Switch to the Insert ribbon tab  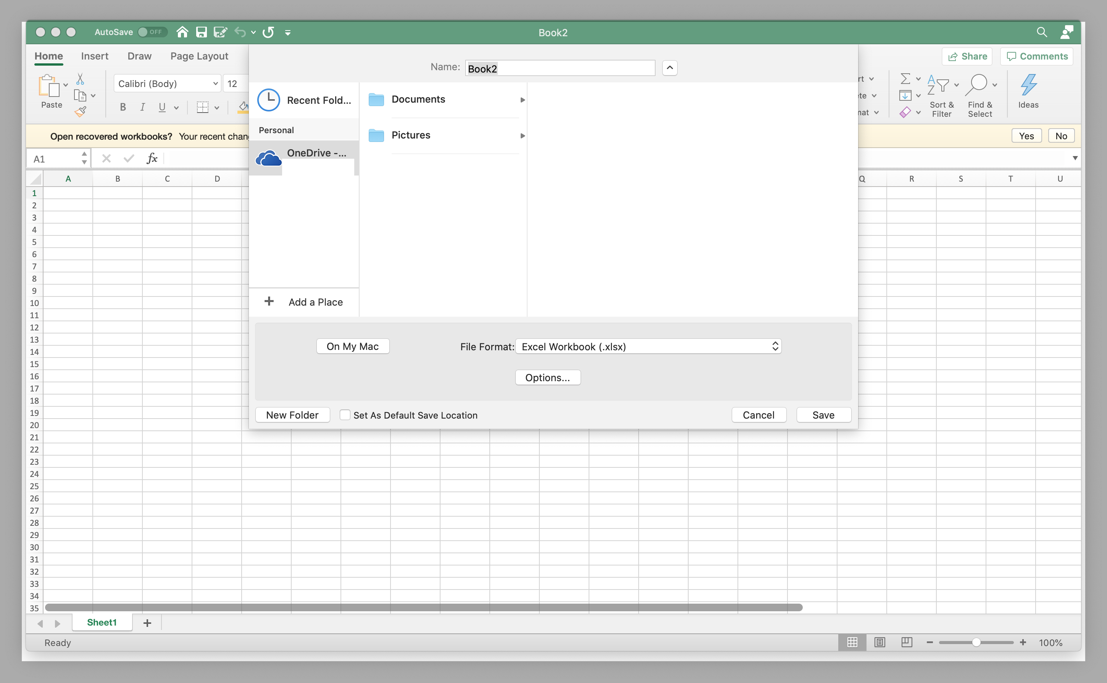point(94,56)
